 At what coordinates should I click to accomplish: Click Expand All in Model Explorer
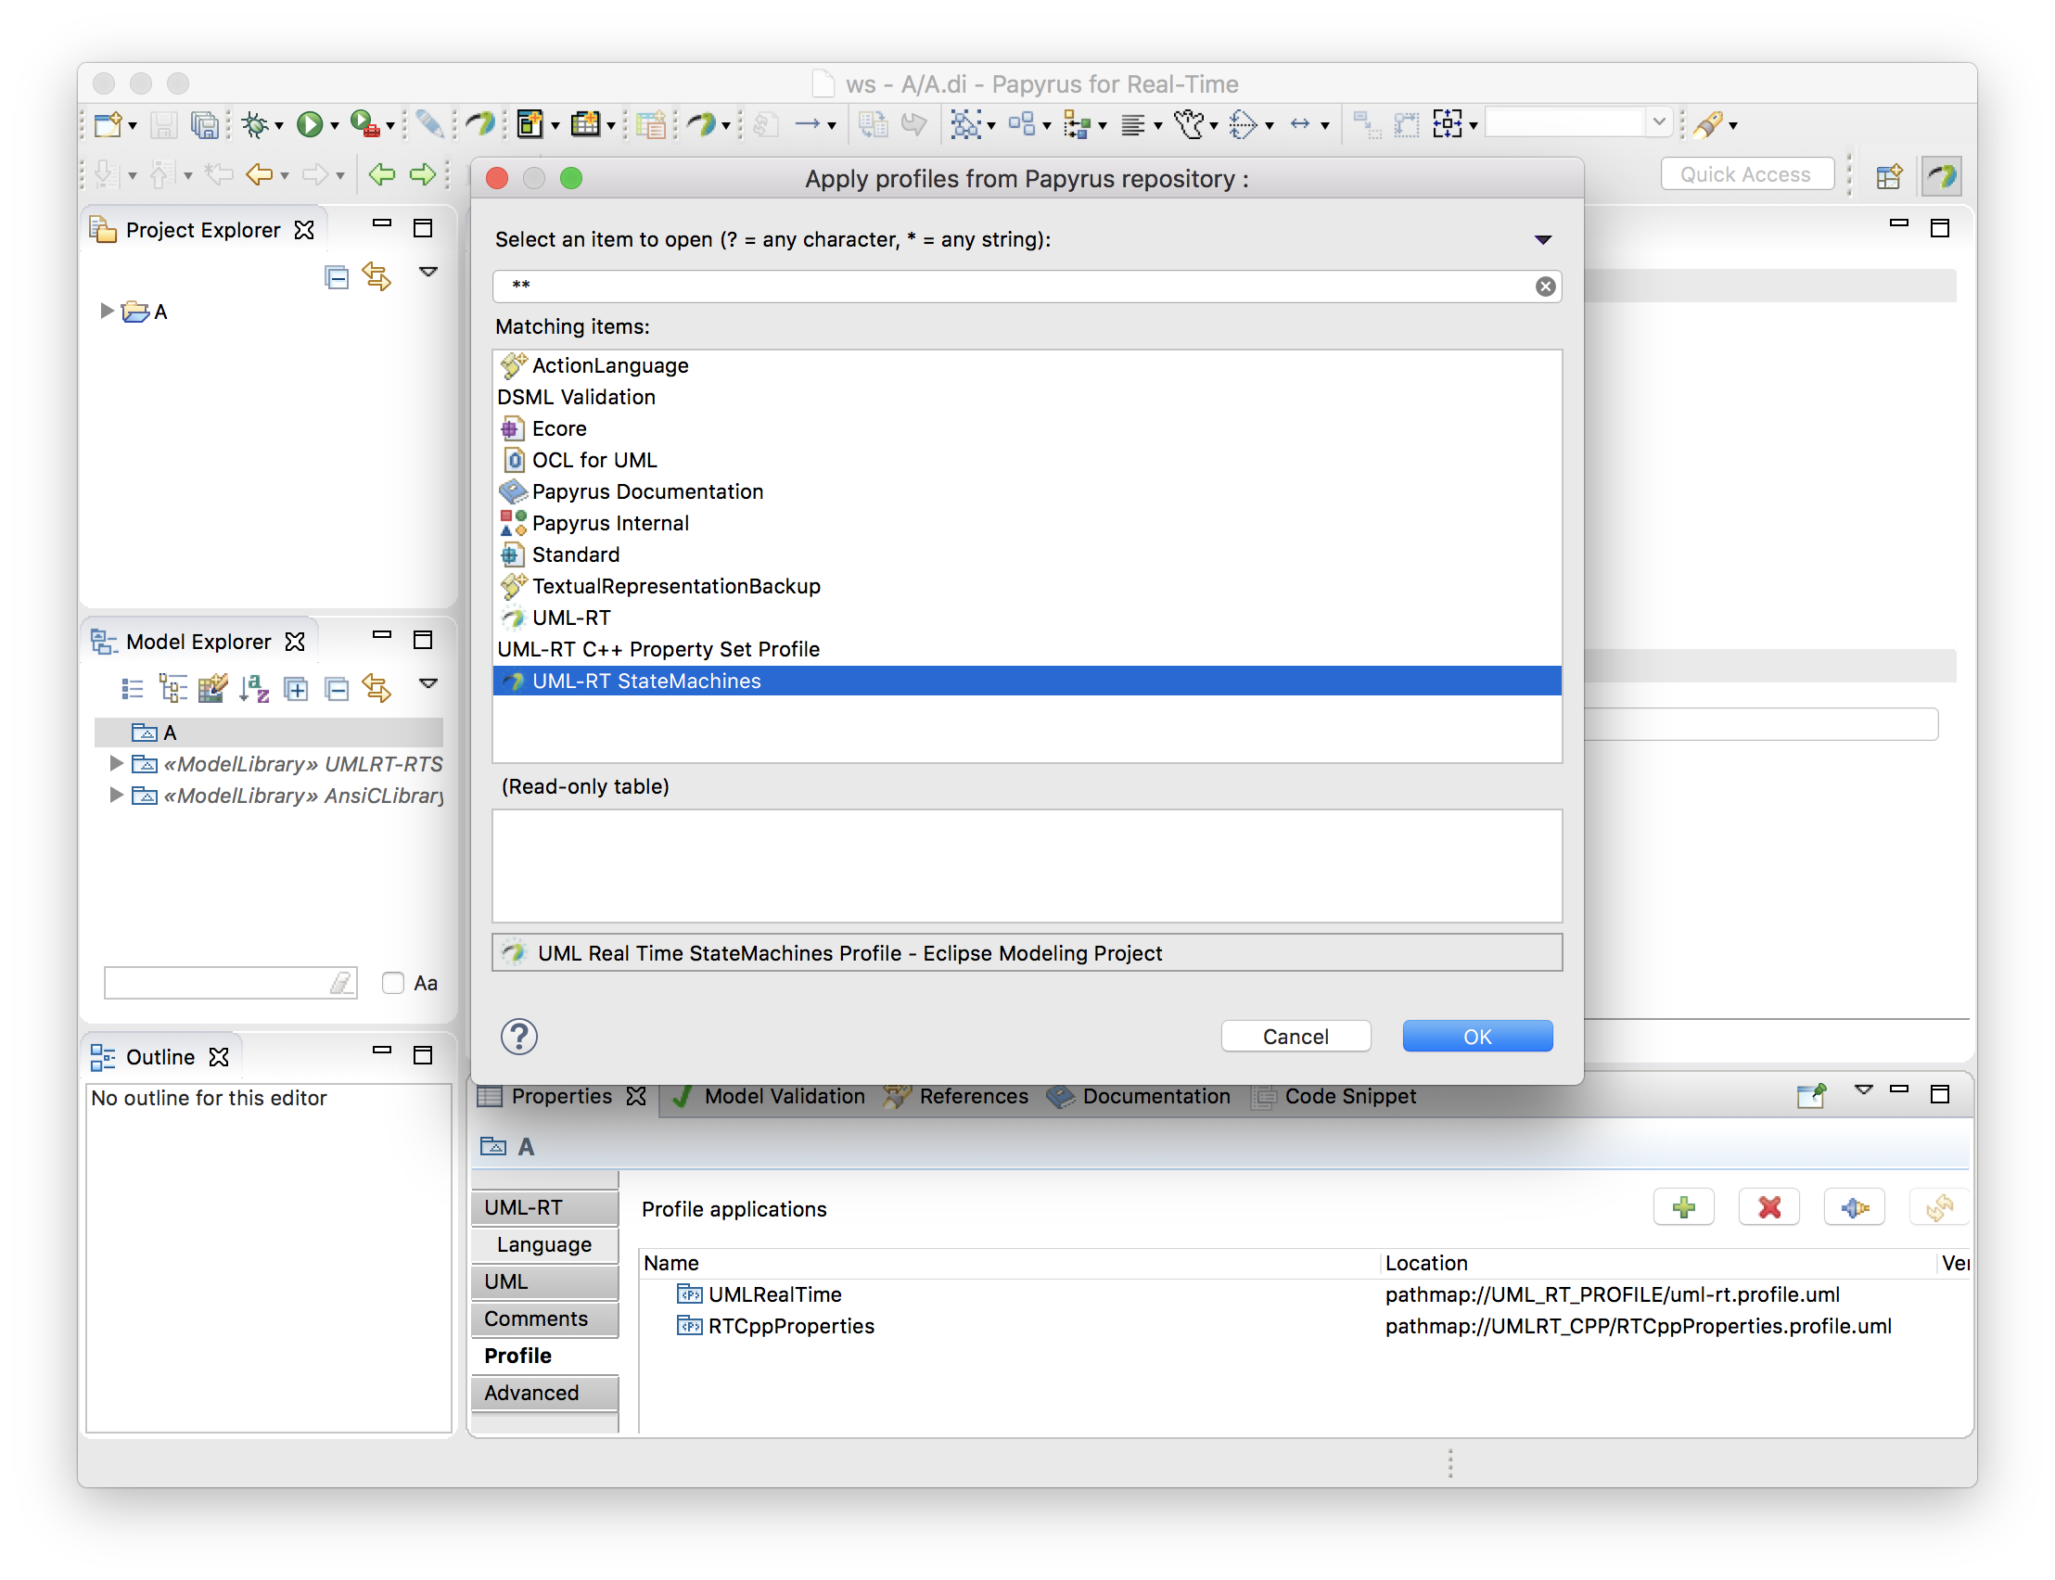pos(295,689)
